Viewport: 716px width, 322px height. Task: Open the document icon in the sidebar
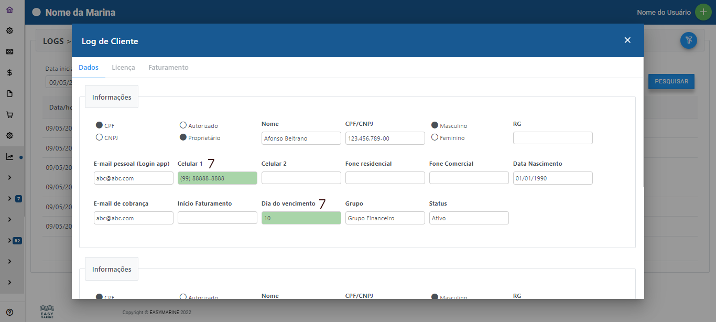[x=9, y=94]
